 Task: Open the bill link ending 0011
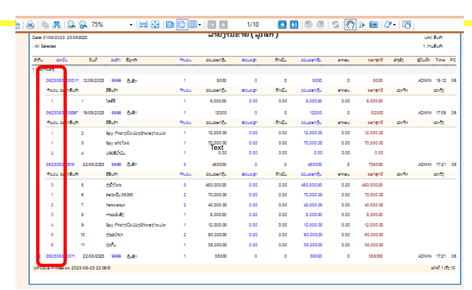(60, 256)
